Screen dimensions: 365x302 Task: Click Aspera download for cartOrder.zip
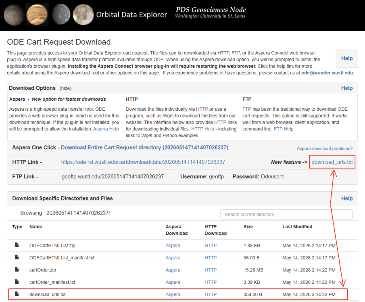point(173,270)
